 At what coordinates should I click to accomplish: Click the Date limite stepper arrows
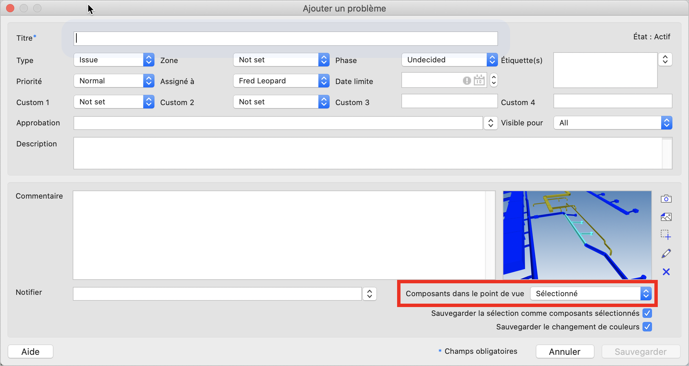494,80
